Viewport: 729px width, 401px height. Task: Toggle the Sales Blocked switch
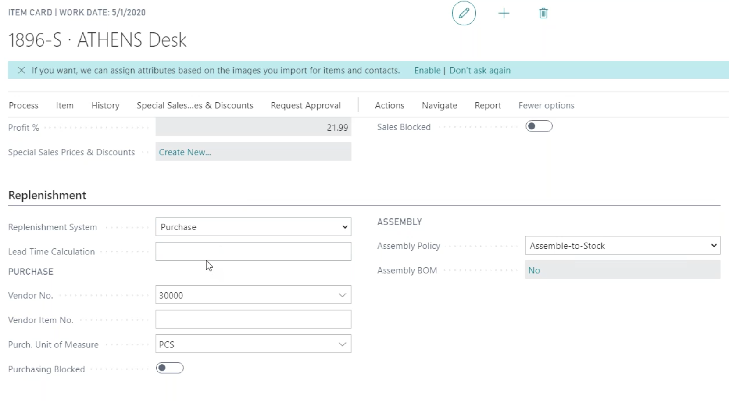point(539,126)
